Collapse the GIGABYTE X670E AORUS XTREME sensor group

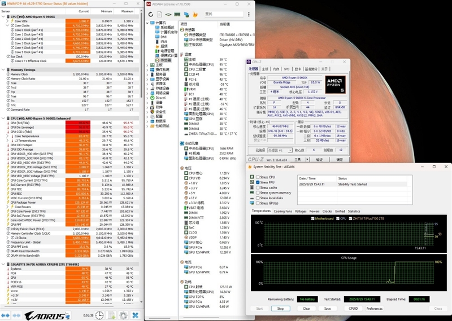click(x=3, y=263)
